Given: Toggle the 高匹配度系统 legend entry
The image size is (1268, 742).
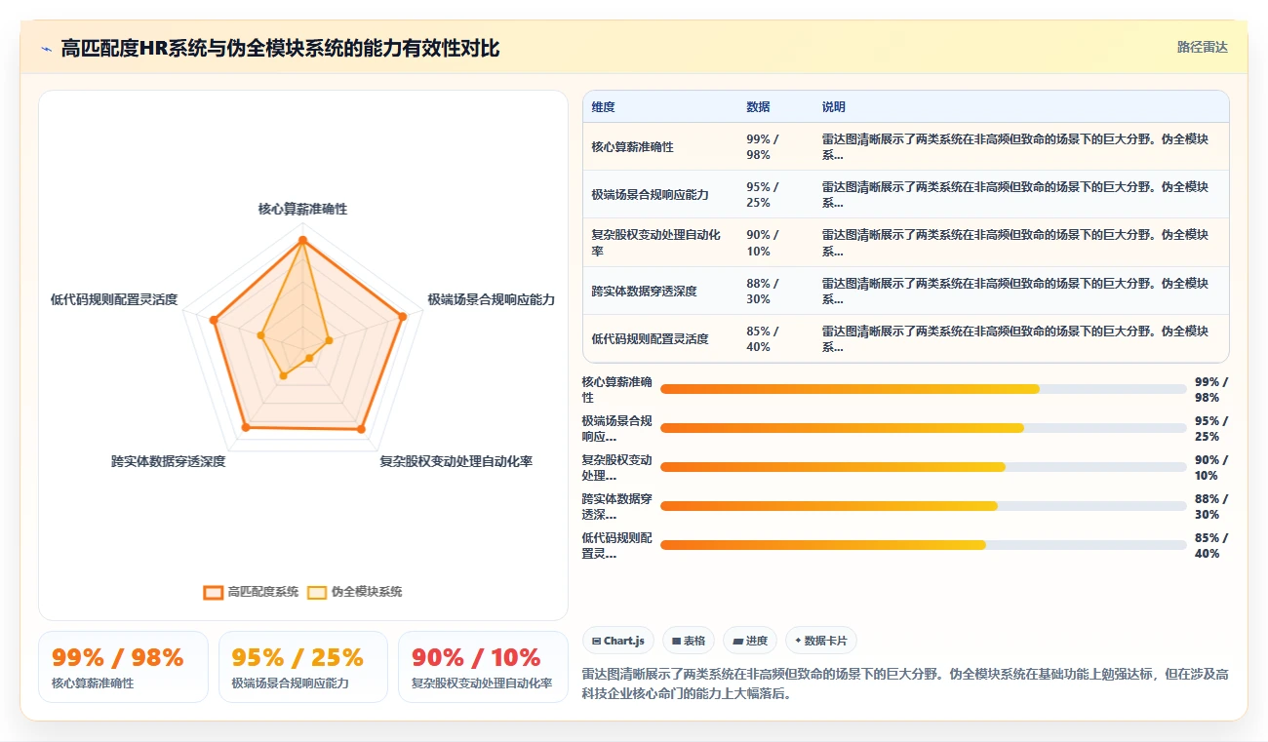Looking at the screenshot, I should pos(251,592).
